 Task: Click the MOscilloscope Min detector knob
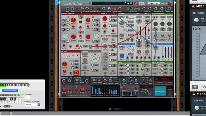(196, 20)
